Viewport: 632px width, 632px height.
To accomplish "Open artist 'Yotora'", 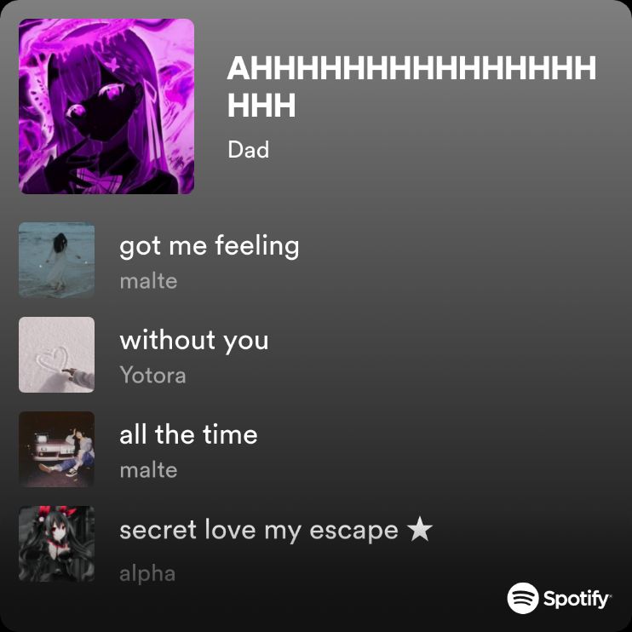I will coord(152,376).
